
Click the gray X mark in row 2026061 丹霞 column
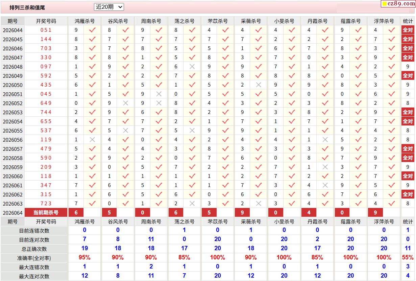coord(325,185)
